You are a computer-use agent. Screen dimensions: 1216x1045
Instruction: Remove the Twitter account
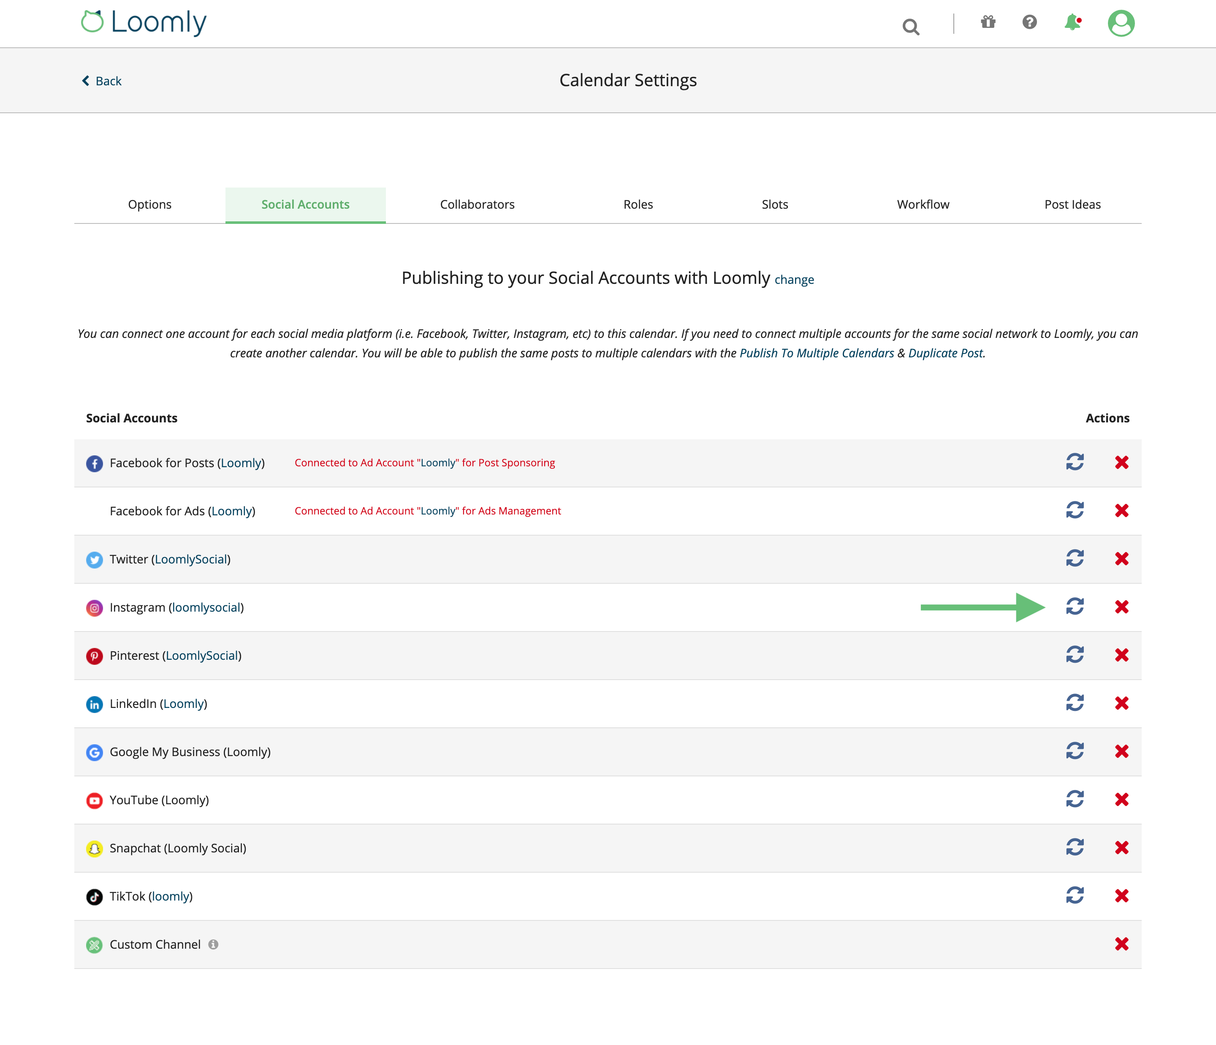(1122, 559)
